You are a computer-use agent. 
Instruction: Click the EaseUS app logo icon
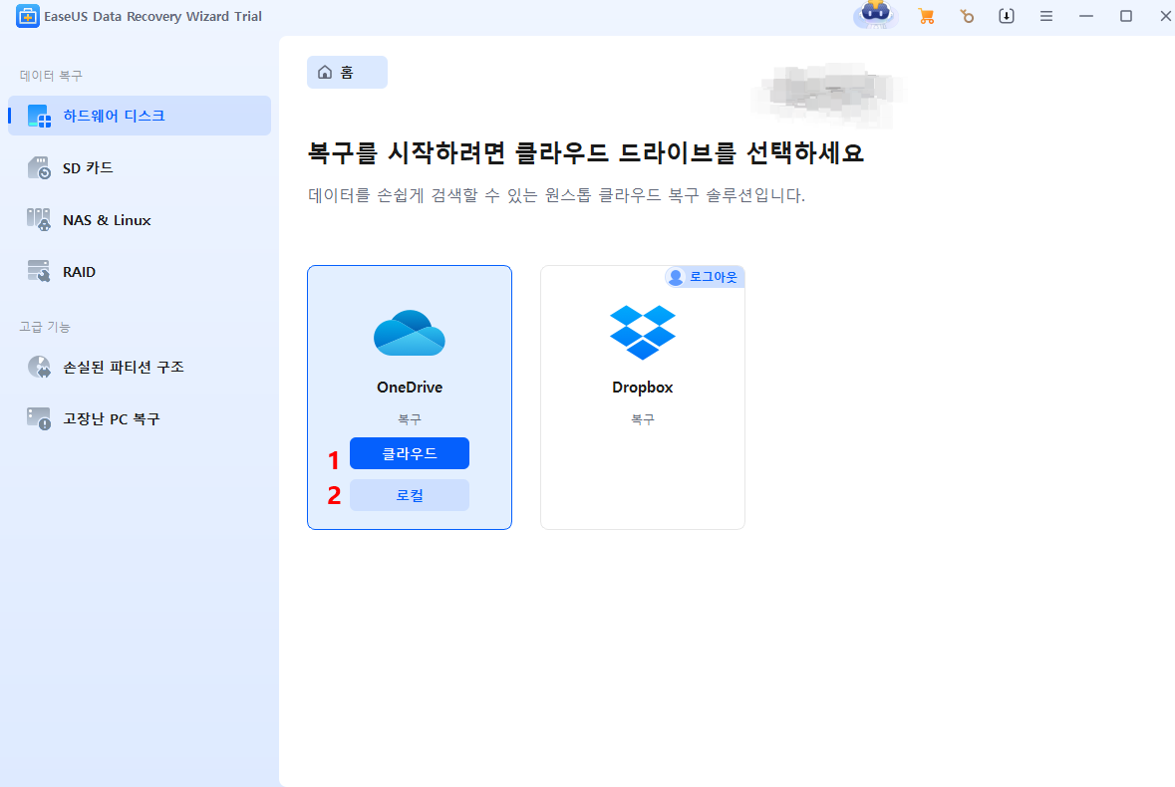click(28, 16)
